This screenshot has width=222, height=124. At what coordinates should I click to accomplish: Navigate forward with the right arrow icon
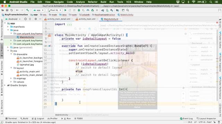[x=22, y=10]
